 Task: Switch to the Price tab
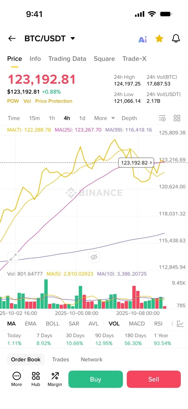(x=14, y=59)
